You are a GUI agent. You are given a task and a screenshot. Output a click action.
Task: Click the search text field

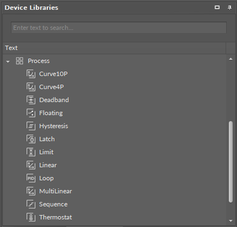118,28
